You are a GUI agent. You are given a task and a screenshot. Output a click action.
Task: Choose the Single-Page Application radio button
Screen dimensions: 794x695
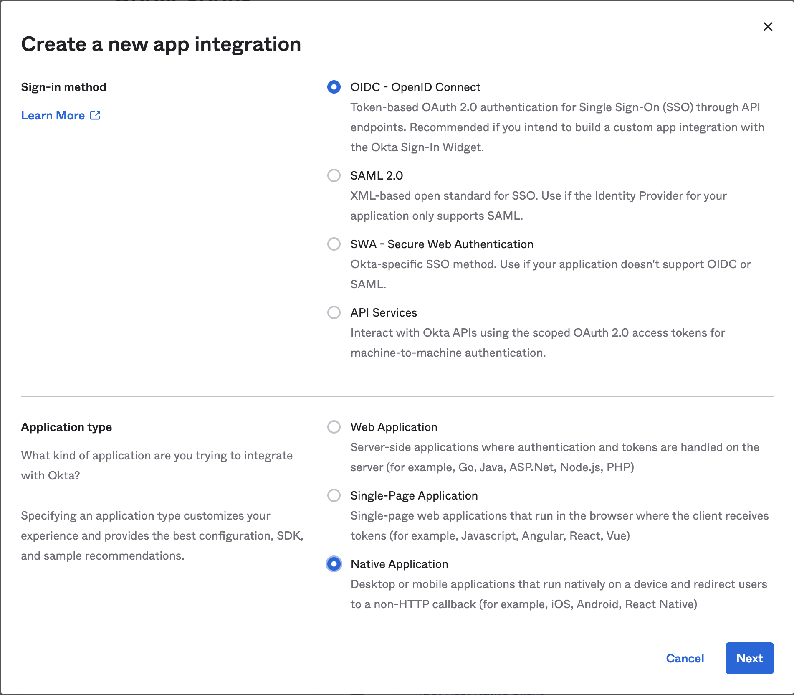[334, 495]
